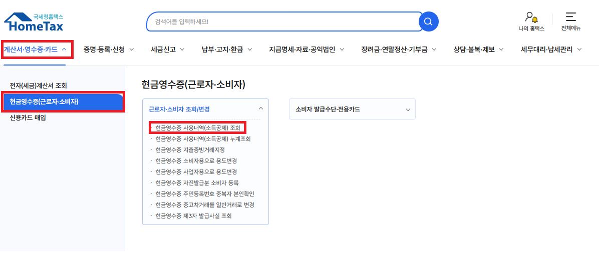The height and width of the screenshot is (254, 599).
Task: Click the HomeTax logo
Action: click(x=34, y=22)
